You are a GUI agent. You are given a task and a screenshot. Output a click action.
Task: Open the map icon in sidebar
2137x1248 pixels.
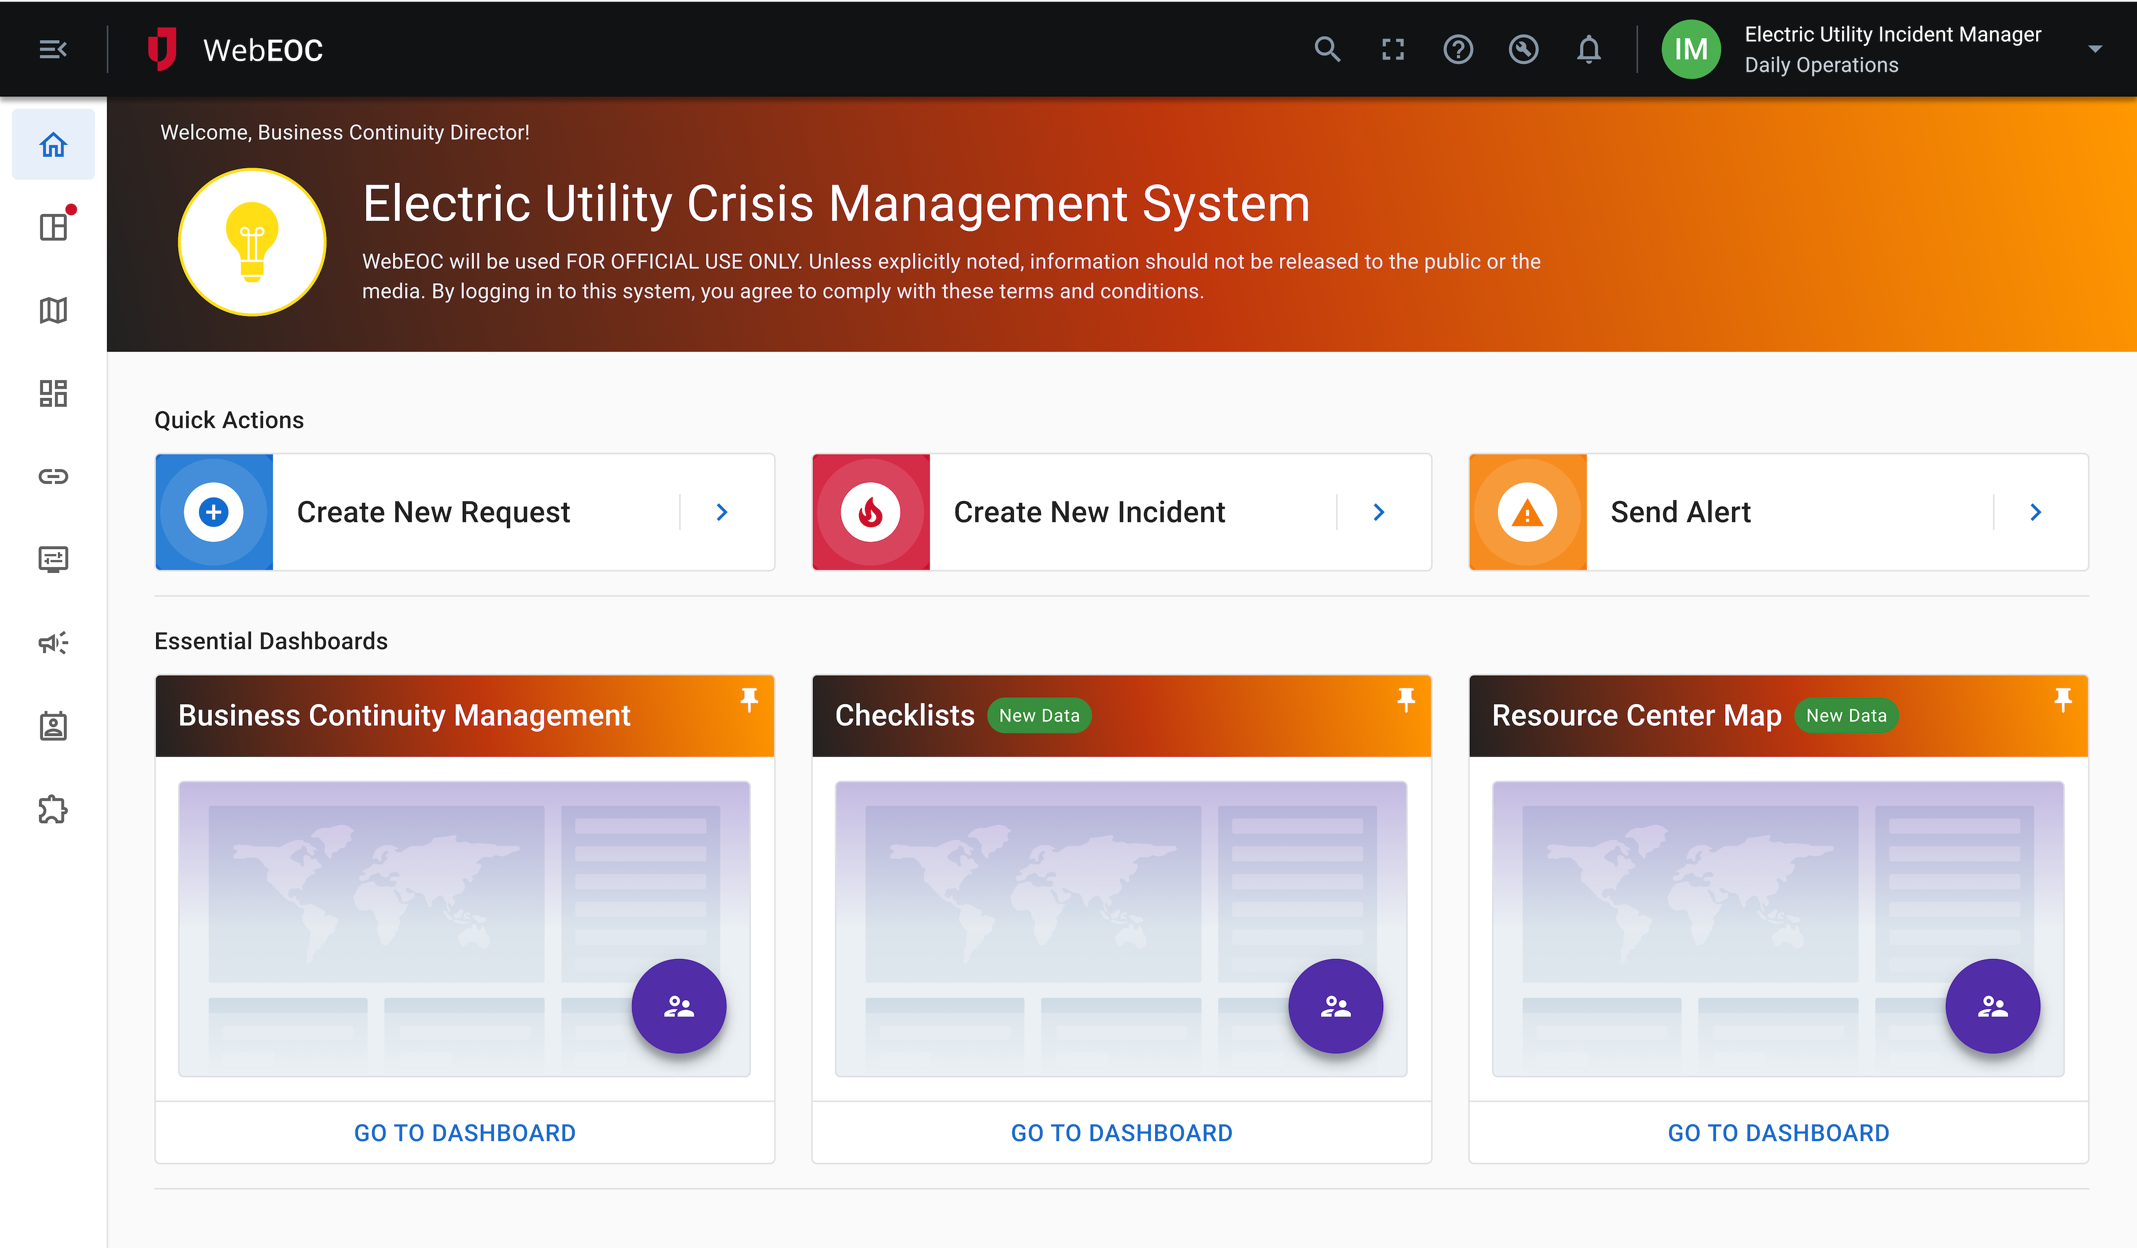click(x=53, y=310)
